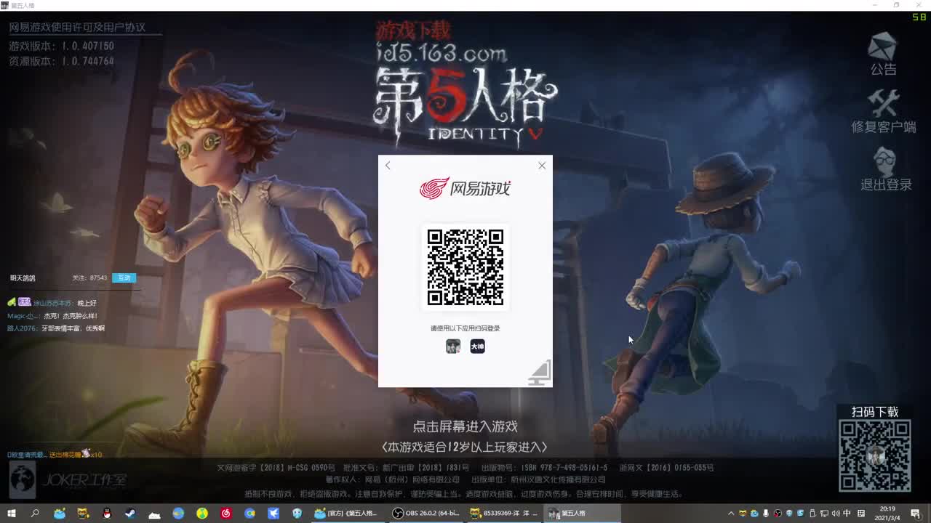Viewport: 931px width, 523px height.
Task: Select the 大神 app scan icon
Action: click(x=477, y=346)
